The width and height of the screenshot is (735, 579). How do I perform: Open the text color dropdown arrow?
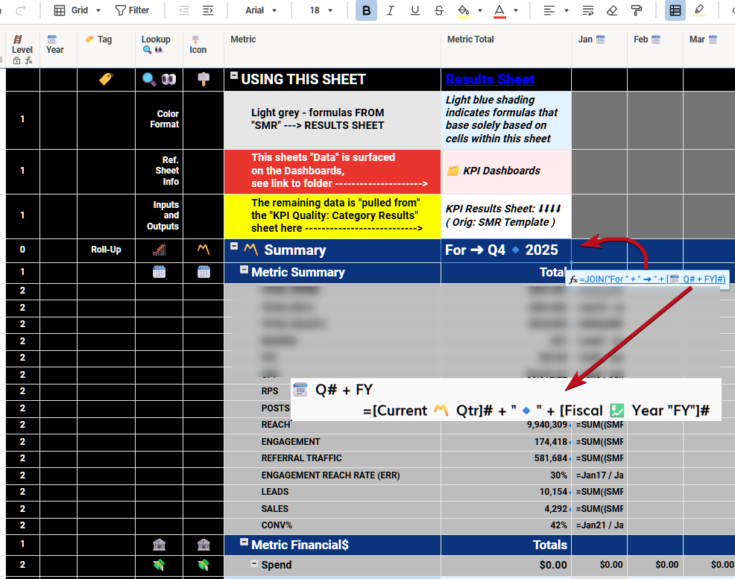coord(516,10)
